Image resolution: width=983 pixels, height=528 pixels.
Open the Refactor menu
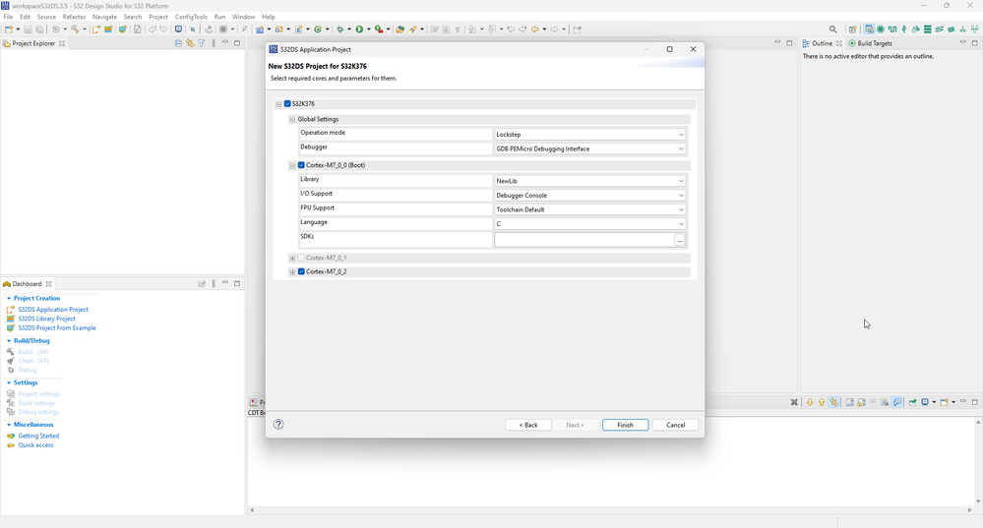click(74, 17)
